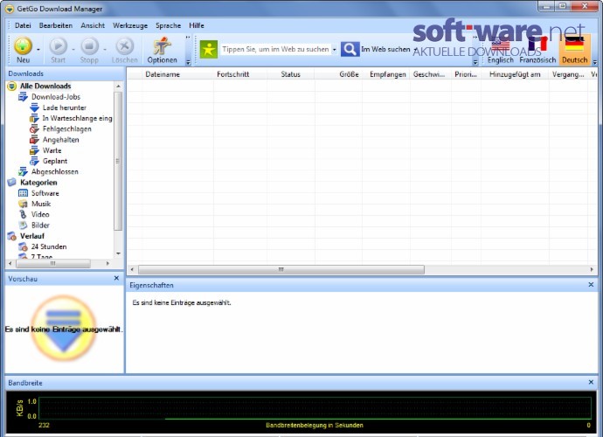Screen dimensions: 603x437
Task: Click the Musik category icon
Action: [x=23, y=204]
